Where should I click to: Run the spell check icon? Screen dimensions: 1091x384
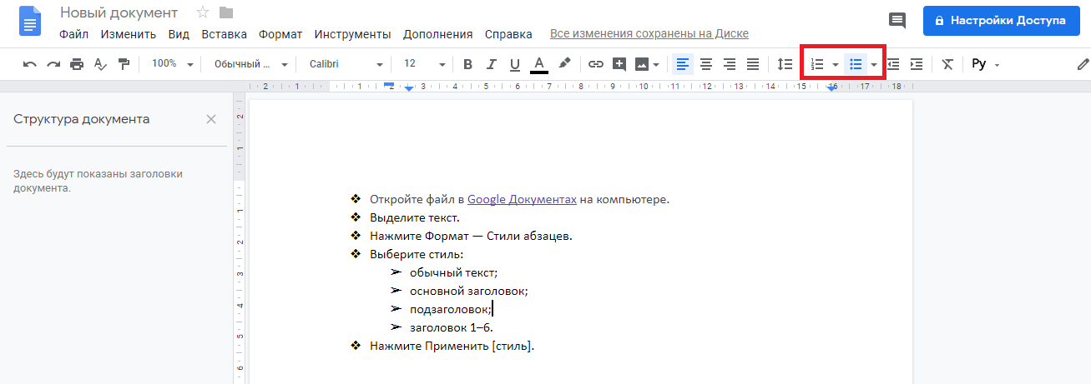(100, 64)
